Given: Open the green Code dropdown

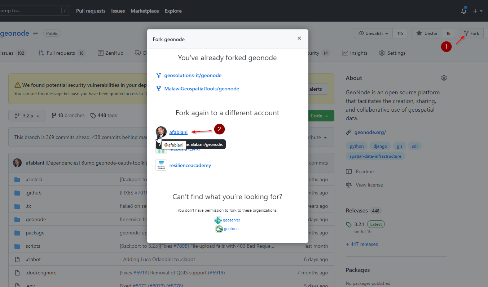Looking at the screenshot, I should coord(321,116).
